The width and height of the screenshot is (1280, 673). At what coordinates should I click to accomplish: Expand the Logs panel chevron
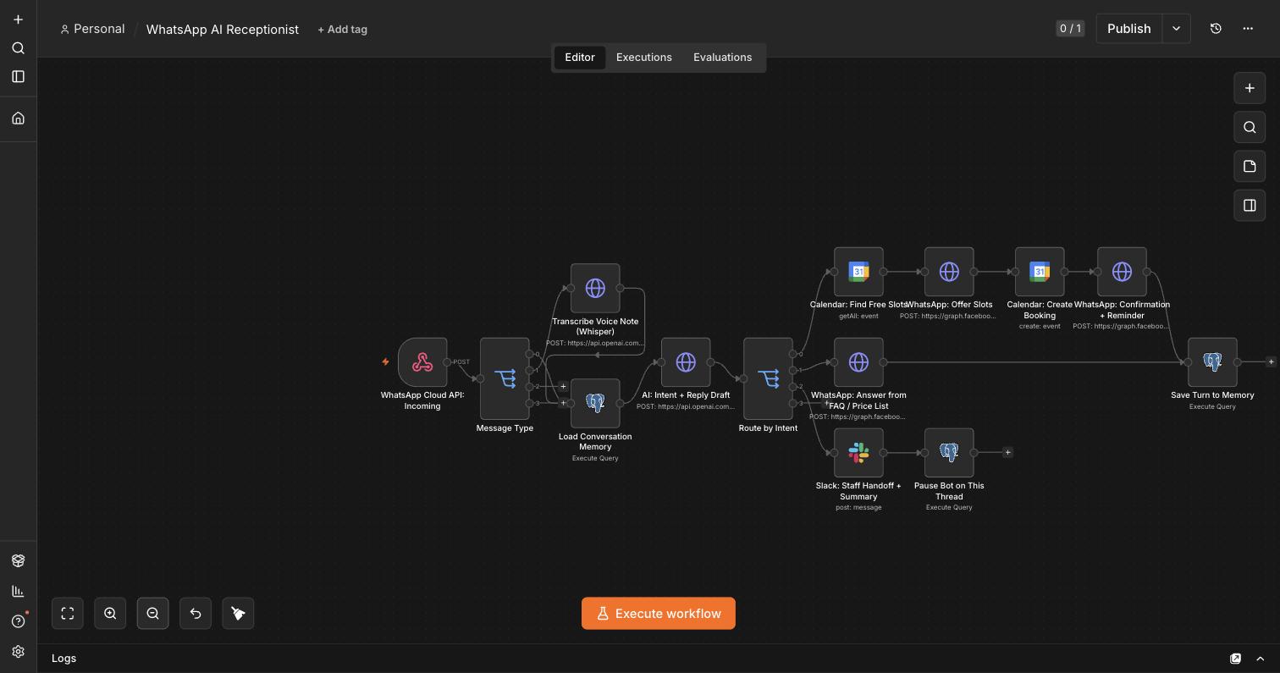coord(1261,659)
